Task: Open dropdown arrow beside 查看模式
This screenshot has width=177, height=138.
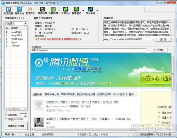Action: pos(83,11)
